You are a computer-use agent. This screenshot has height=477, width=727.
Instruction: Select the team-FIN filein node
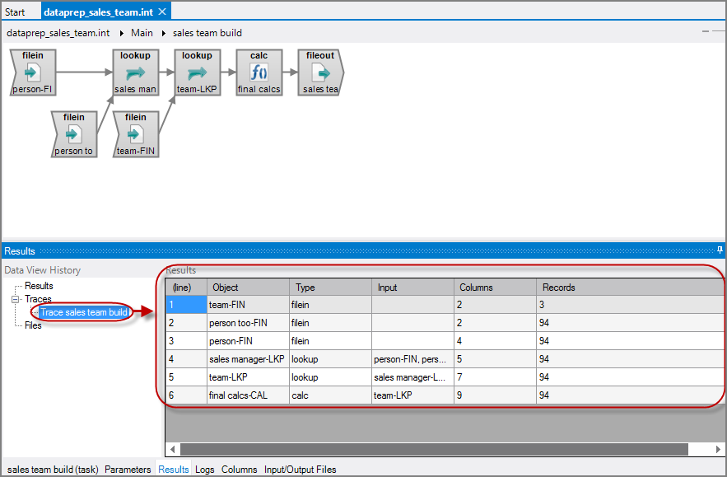(x=135, y=134)
